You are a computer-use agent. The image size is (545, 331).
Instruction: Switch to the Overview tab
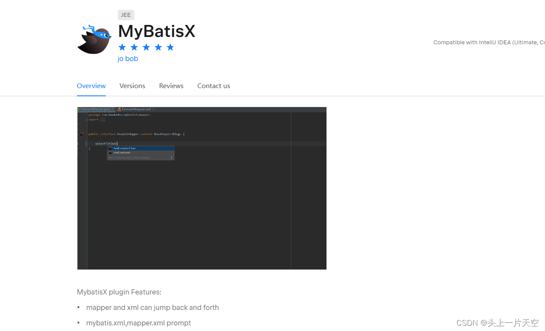91,86
